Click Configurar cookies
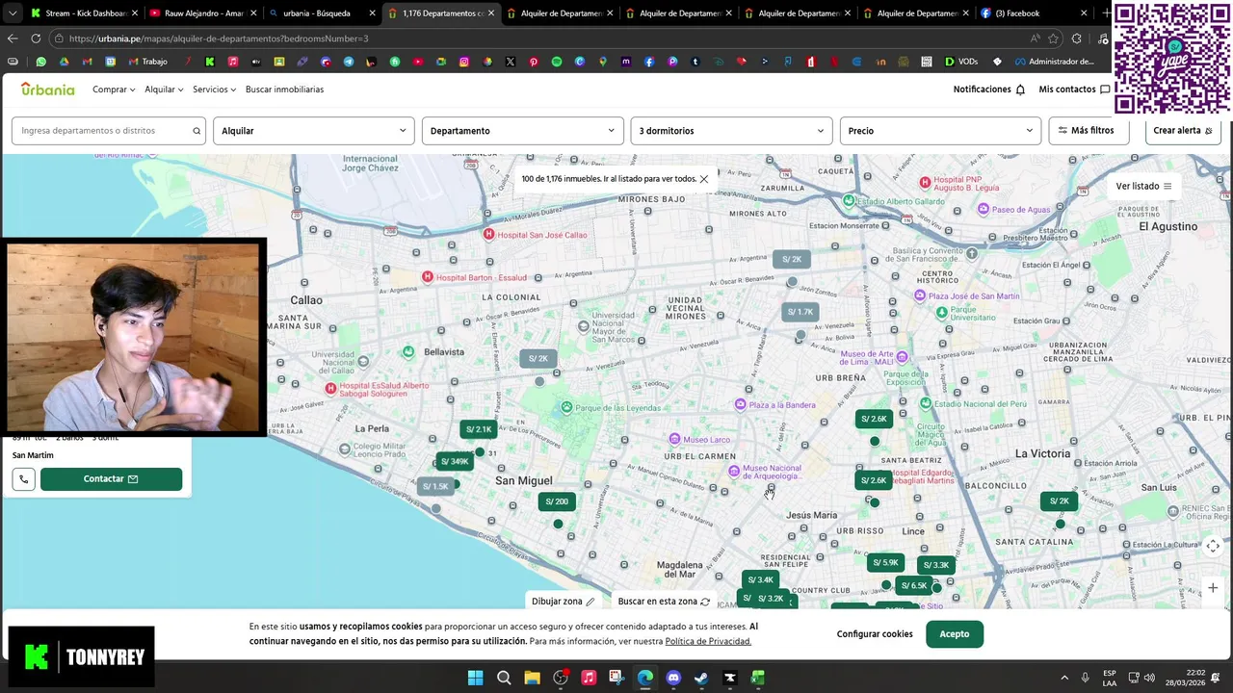The height and width of the screenshot is (693, 1233). pyautogui.click(x=875, y=634)
